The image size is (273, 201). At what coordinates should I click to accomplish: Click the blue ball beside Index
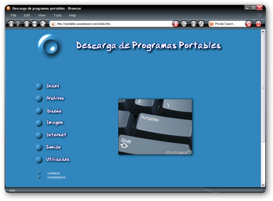[39, 86]
